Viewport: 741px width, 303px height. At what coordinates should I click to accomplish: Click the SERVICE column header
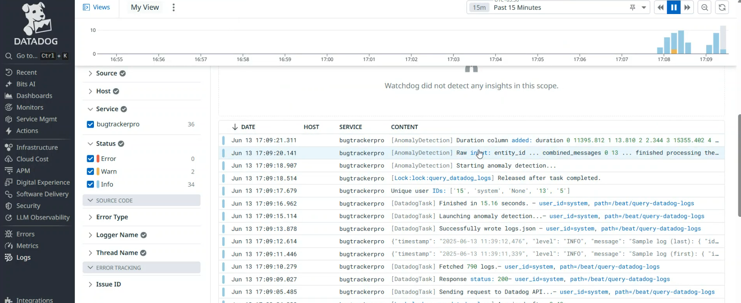coord(351,127)
